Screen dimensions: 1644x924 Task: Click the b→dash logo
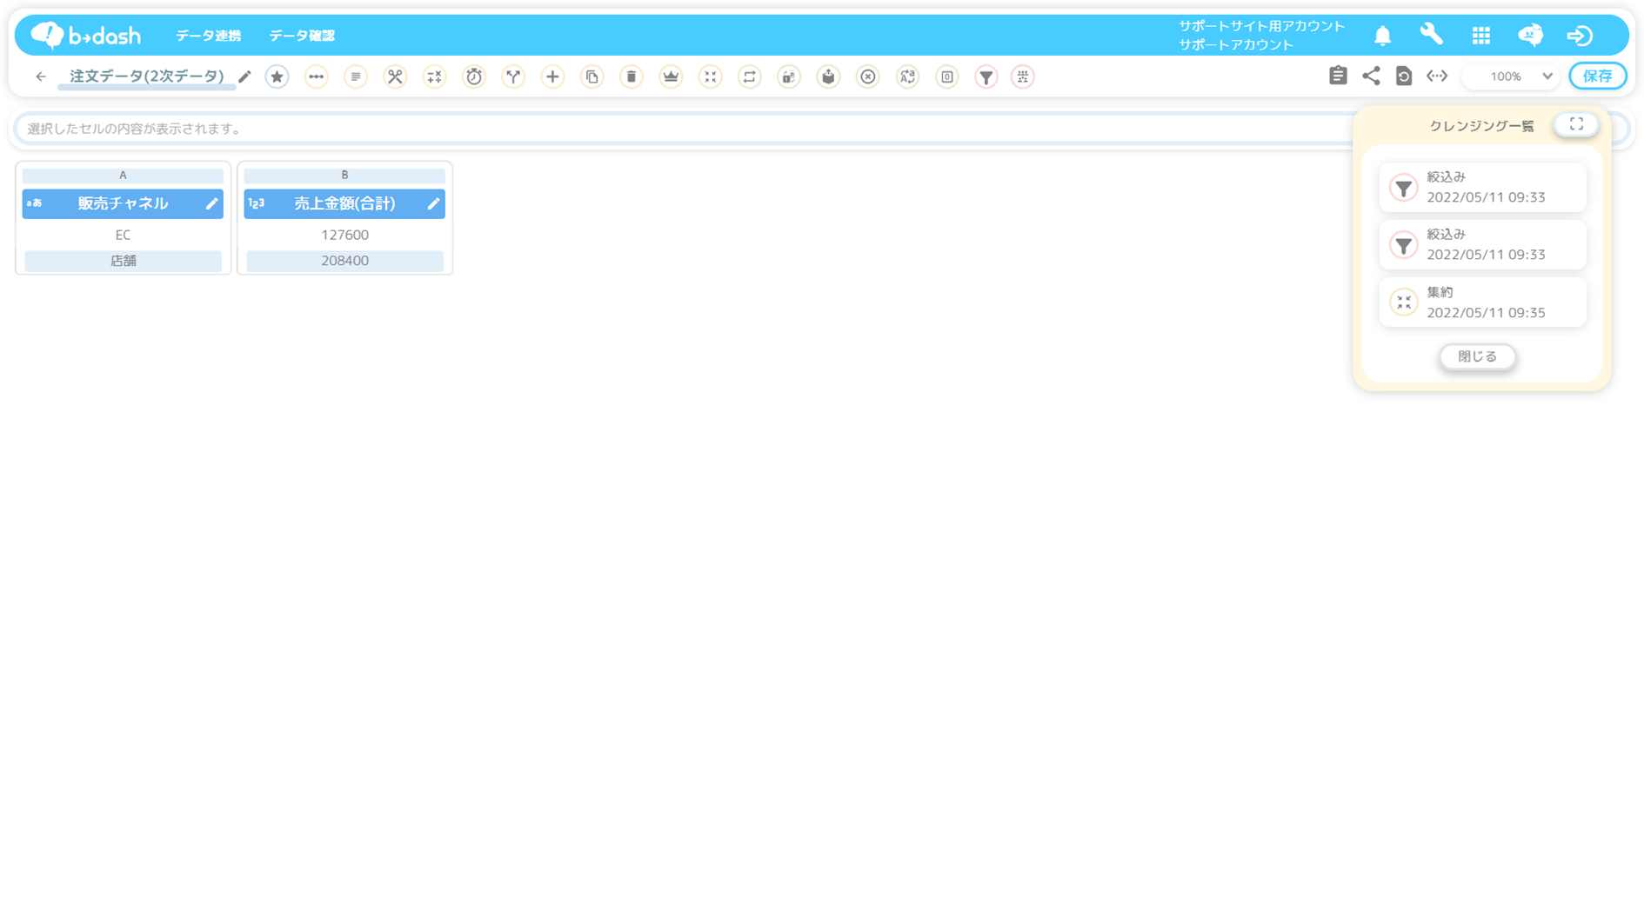pyautogui.click(x=86, y=35)
